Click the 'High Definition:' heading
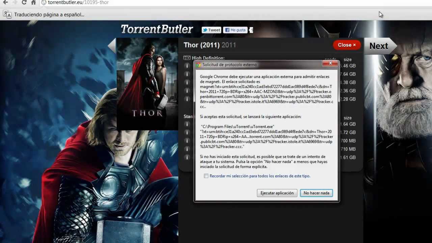 (x=208, y=58)
